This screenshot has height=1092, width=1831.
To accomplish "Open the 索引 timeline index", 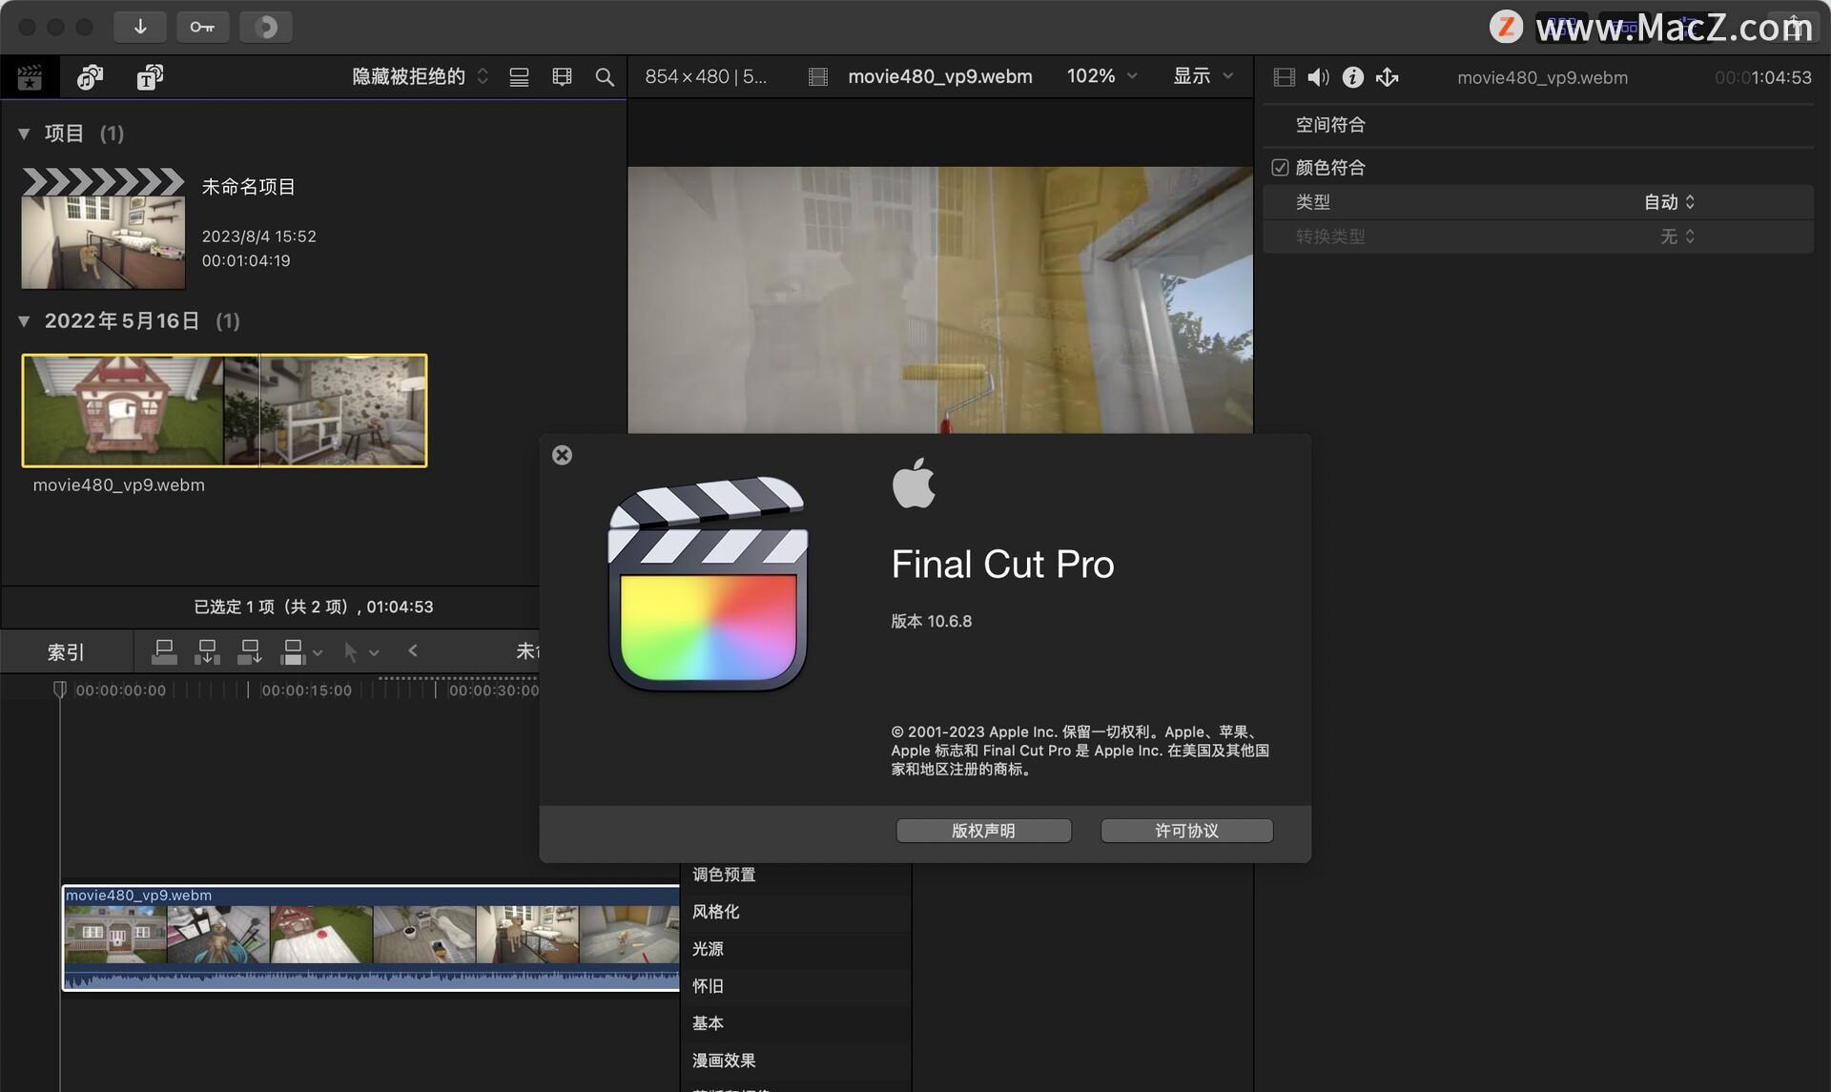I will pos(66,652).
